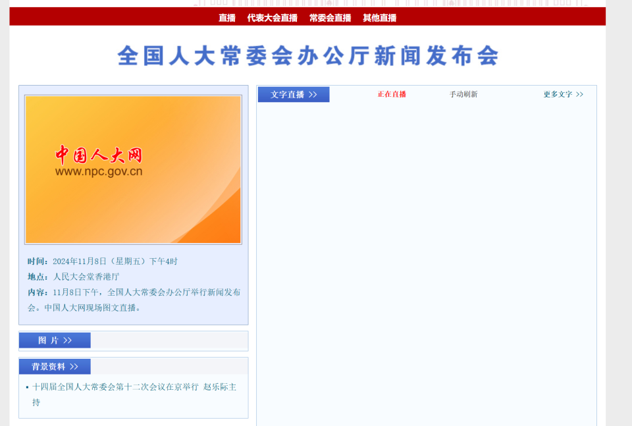This screenshot has height=426, width=632.
Task: Click 手动刷新 to refresh the live text
Action: (463, 94)
